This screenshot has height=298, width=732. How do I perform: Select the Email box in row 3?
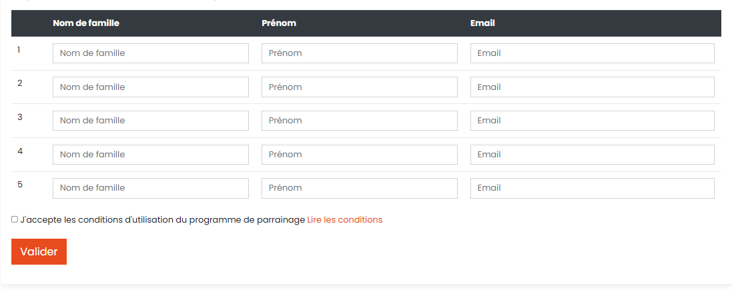click(592, 121)
